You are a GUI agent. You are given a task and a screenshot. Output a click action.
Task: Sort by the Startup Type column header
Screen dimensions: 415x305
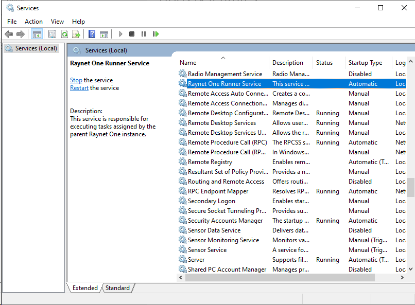[365, 63]
